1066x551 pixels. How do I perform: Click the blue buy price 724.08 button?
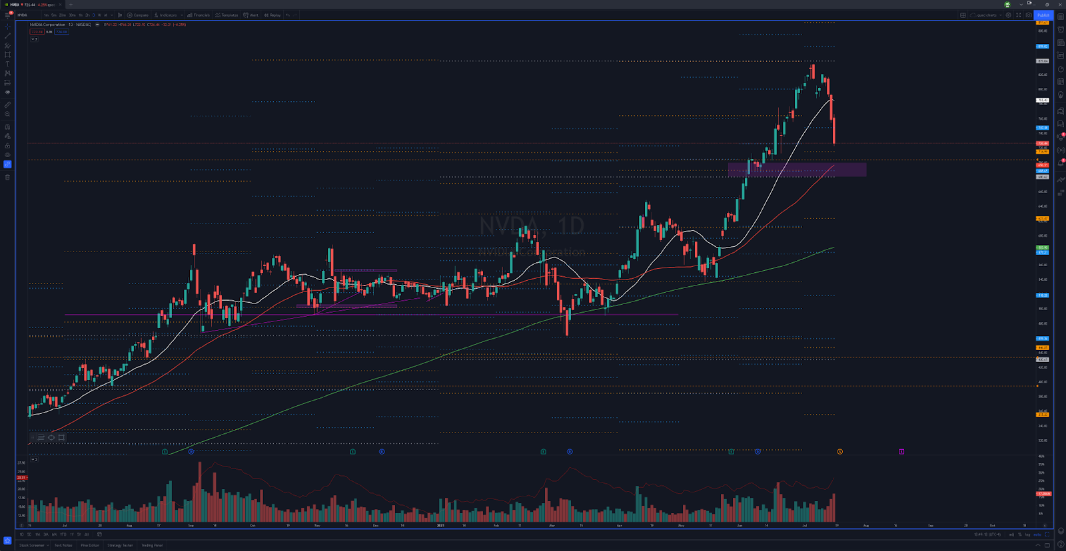point(61,32)
